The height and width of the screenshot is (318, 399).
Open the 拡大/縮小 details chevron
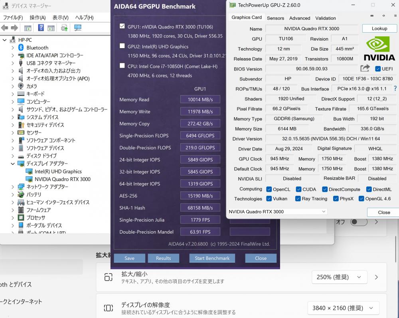click(x=376, y=277)
